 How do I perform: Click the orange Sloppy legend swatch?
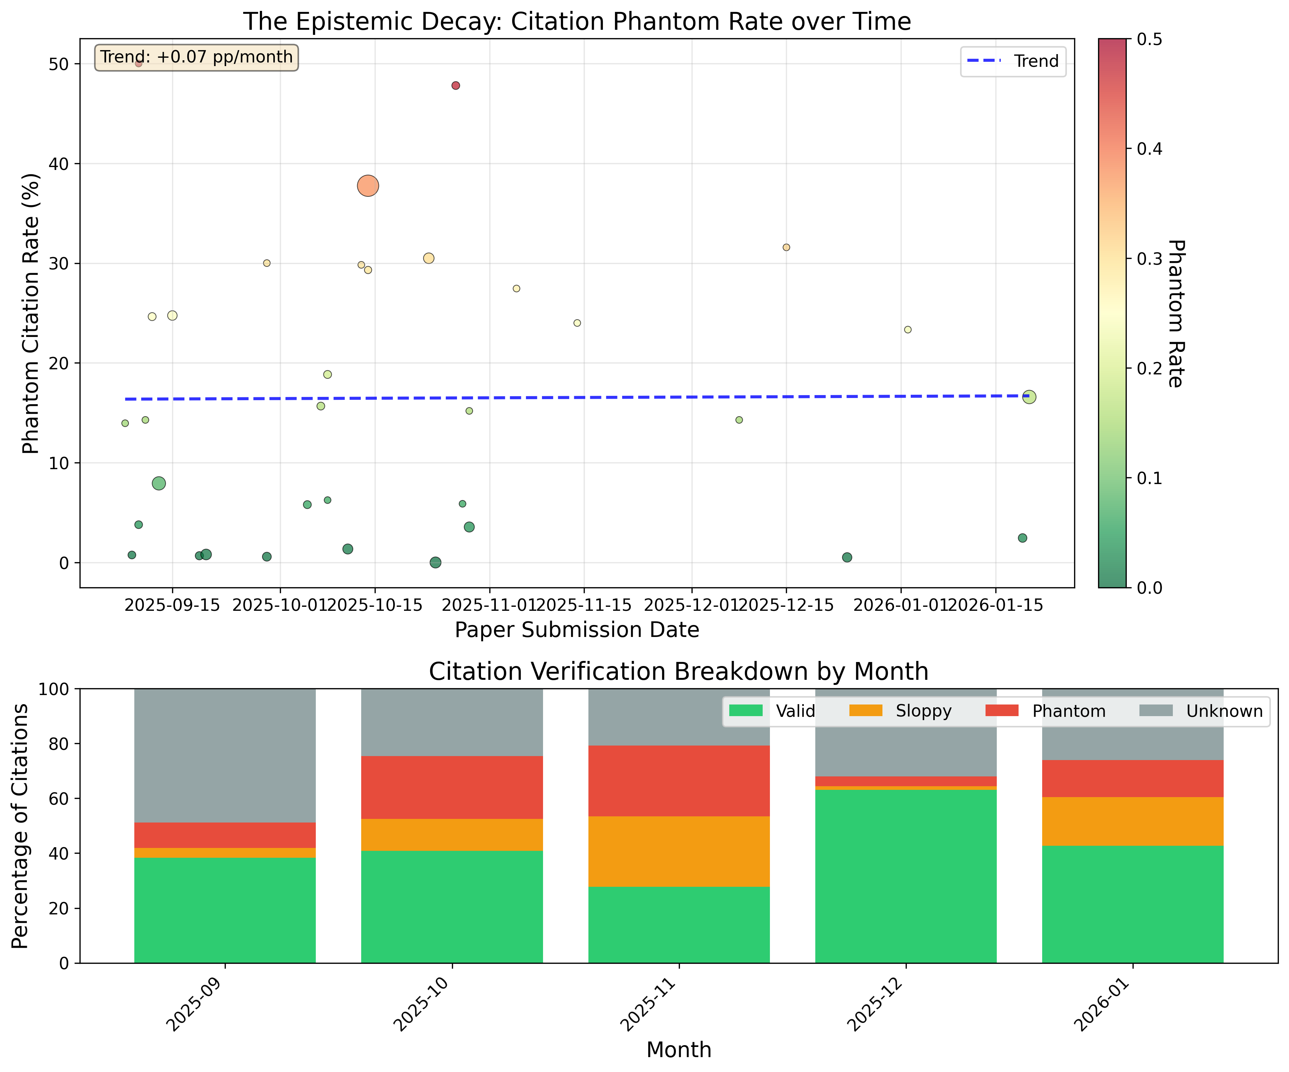point(865,711)
